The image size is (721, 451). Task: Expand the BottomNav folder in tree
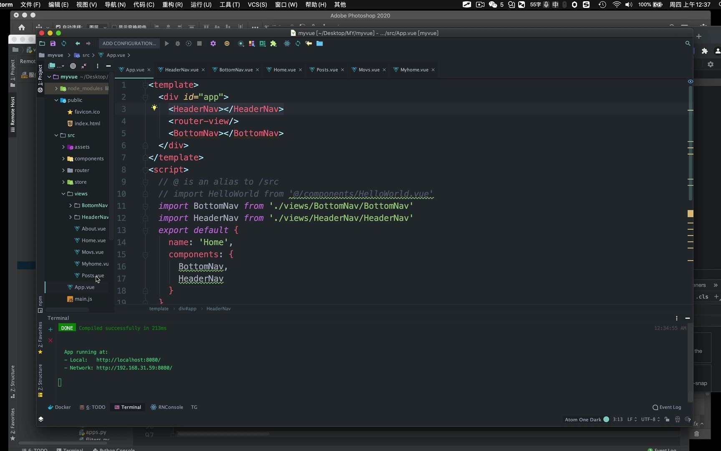click(x=71, y=205)
